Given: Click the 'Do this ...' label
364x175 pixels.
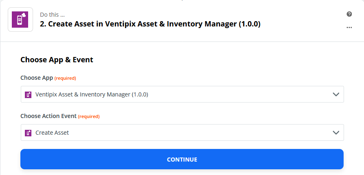Looking at the screenshot, I should [x=52, y=15].
